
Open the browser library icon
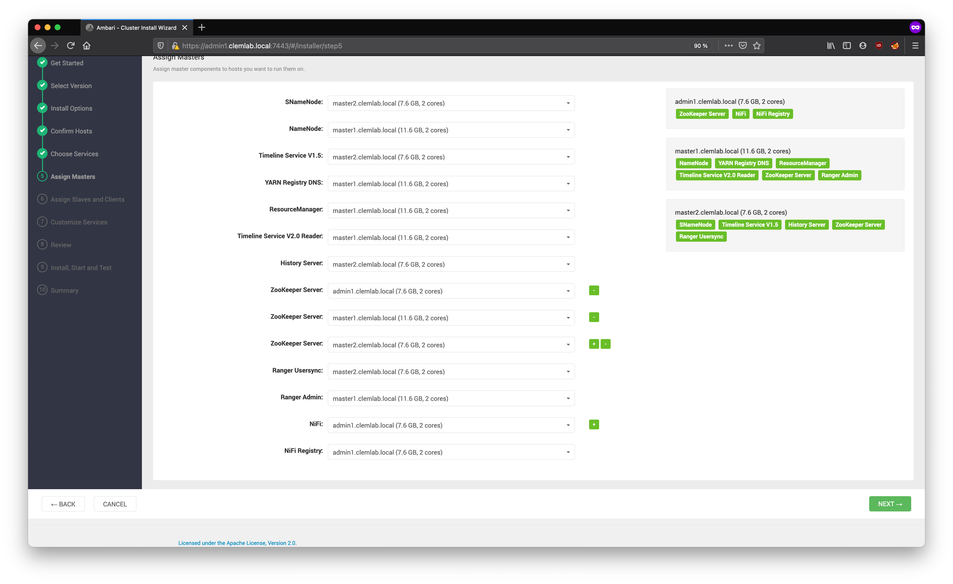point(830,46)
